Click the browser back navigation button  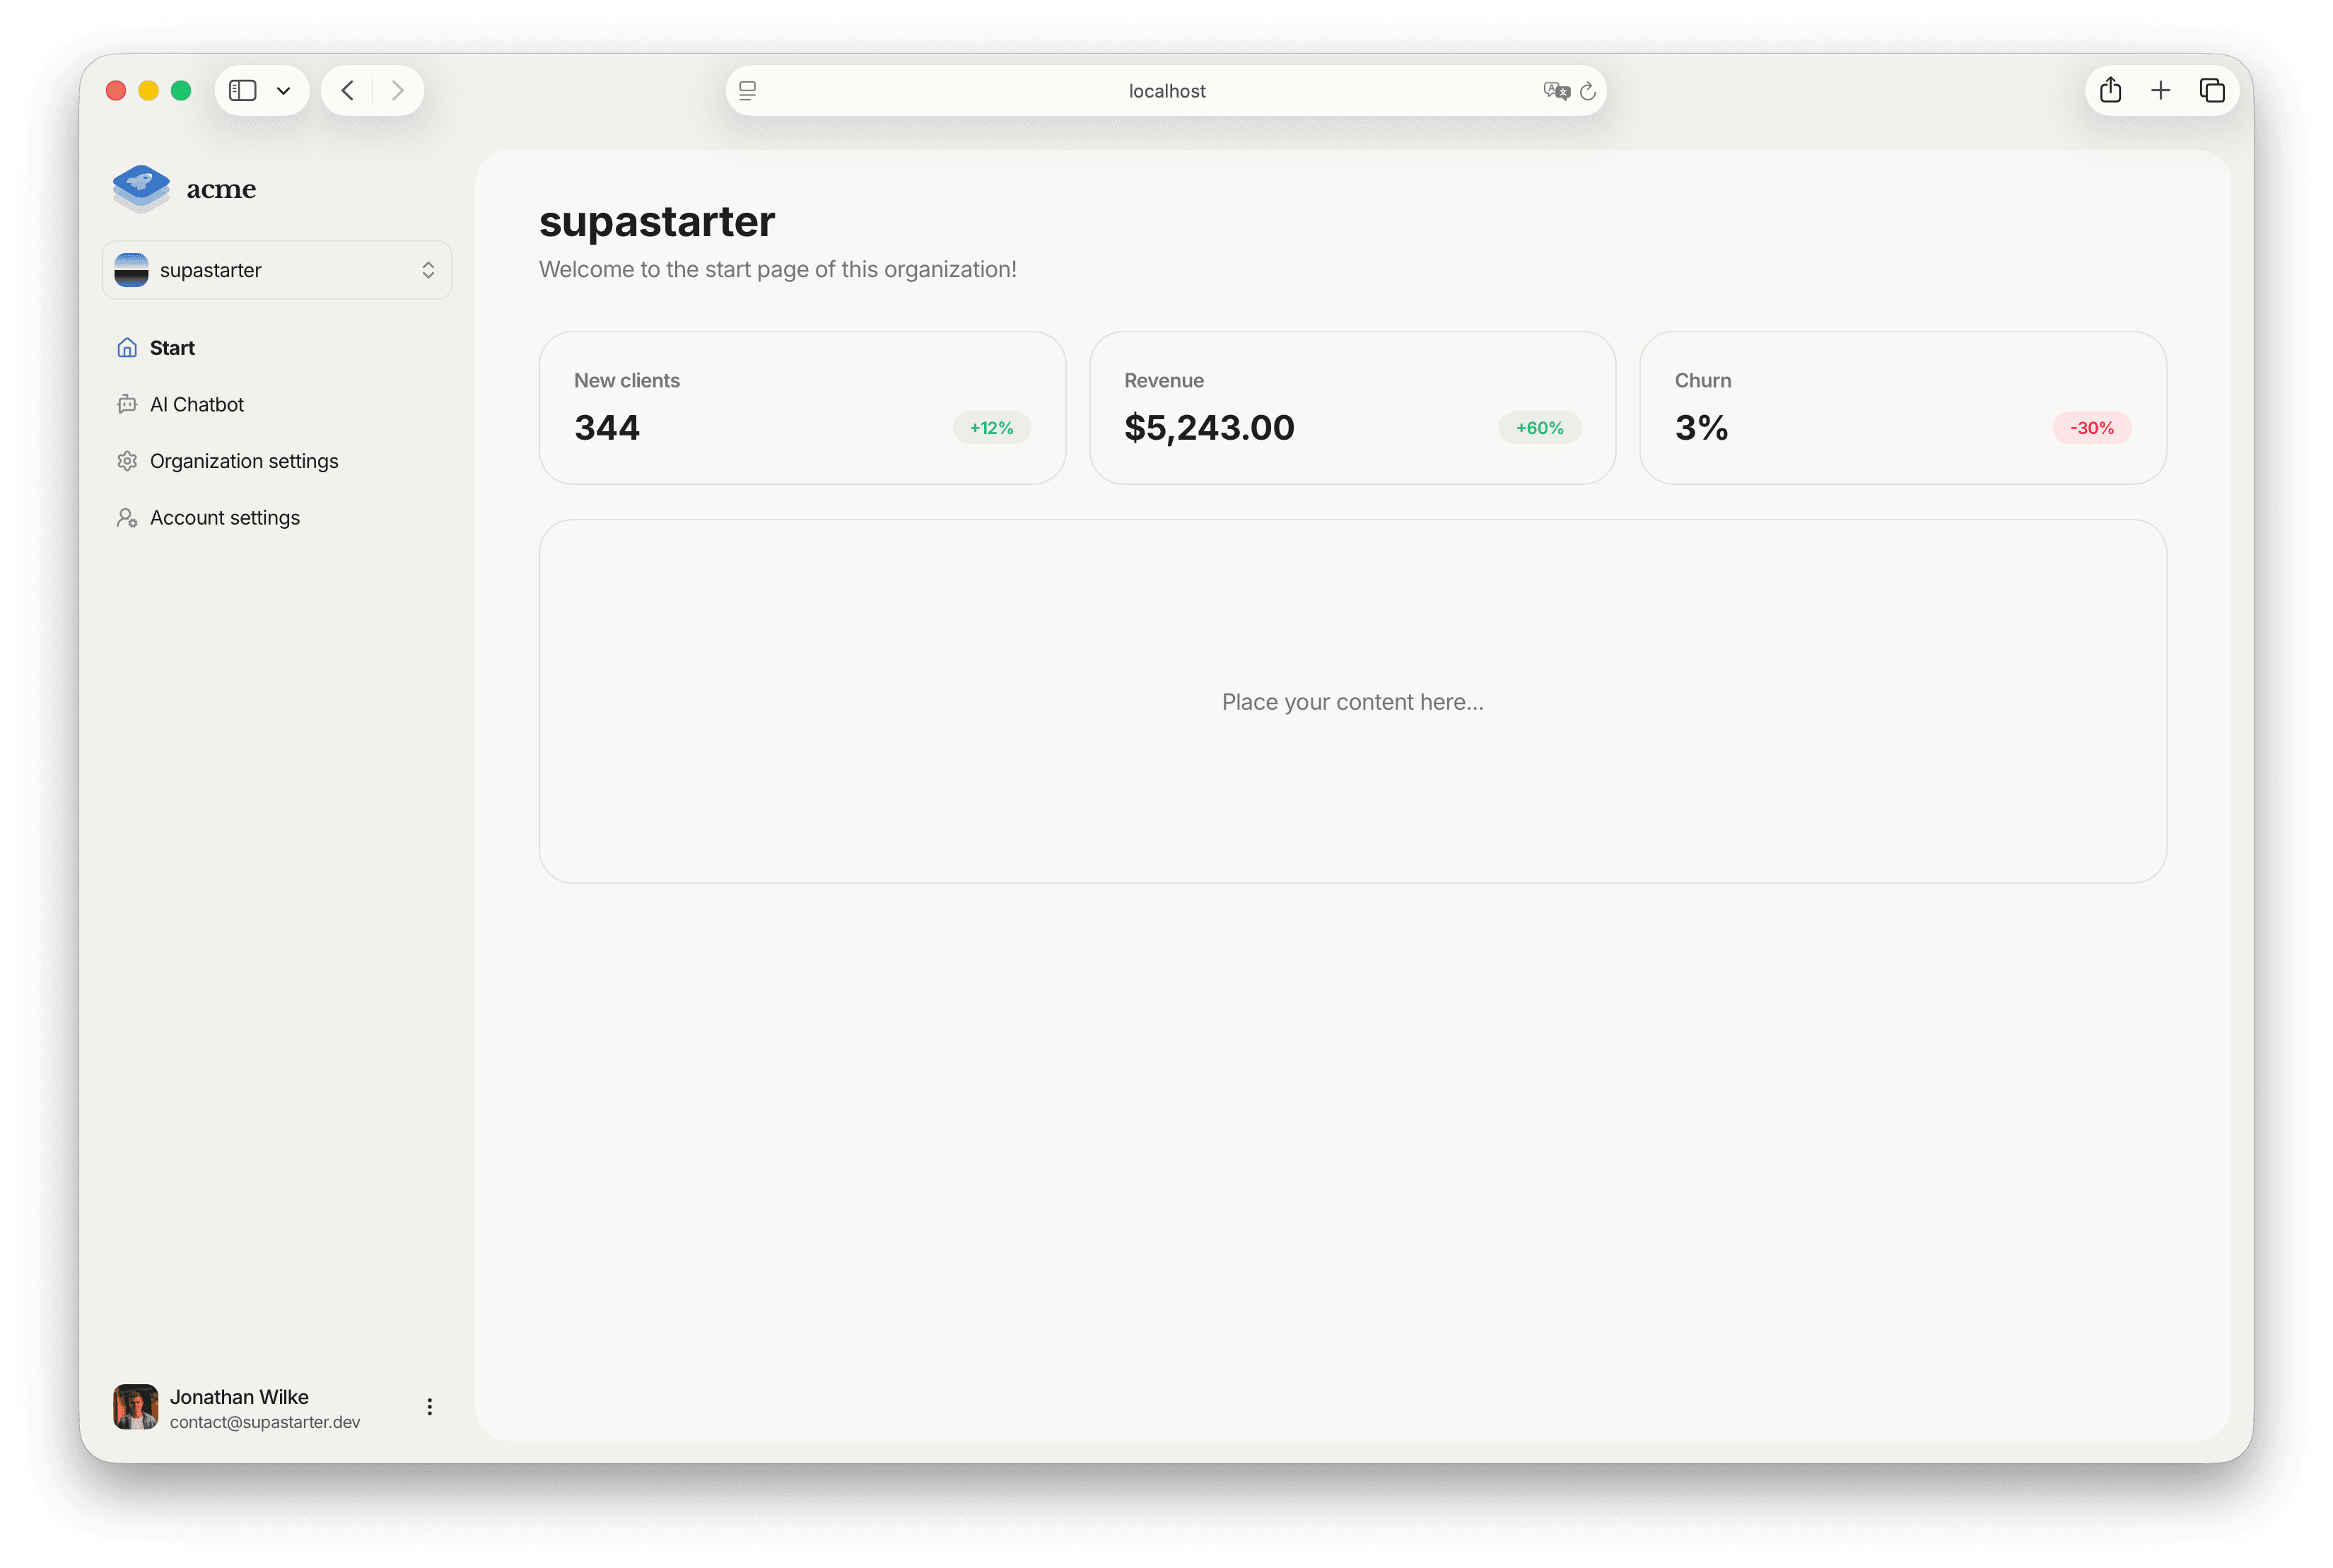pos(347,90)
